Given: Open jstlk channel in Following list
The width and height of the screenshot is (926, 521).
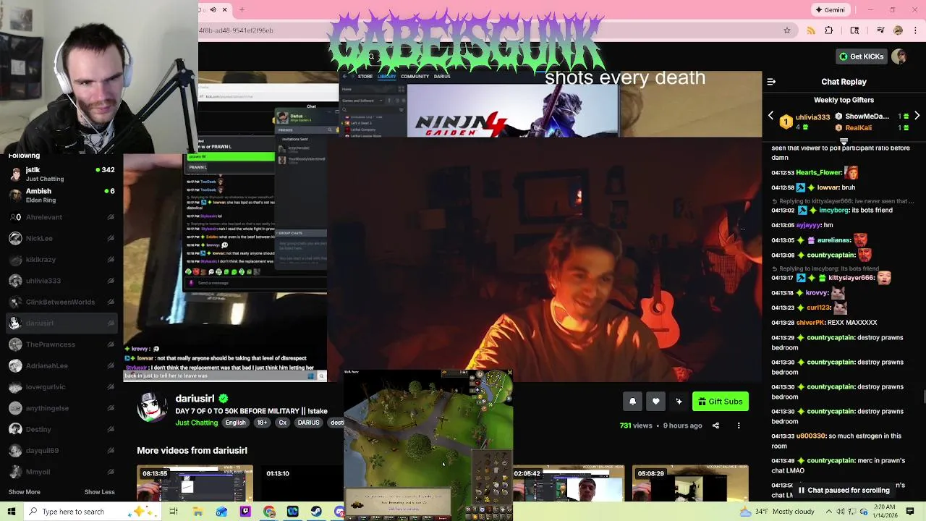Looking at the screenshot, I should click(x=61, y=174).
